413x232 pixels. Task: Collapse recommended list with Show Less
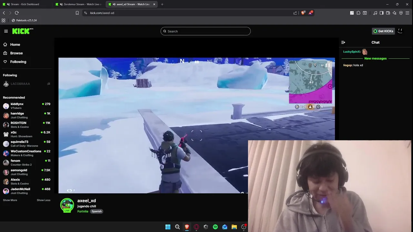click(44, 200)
